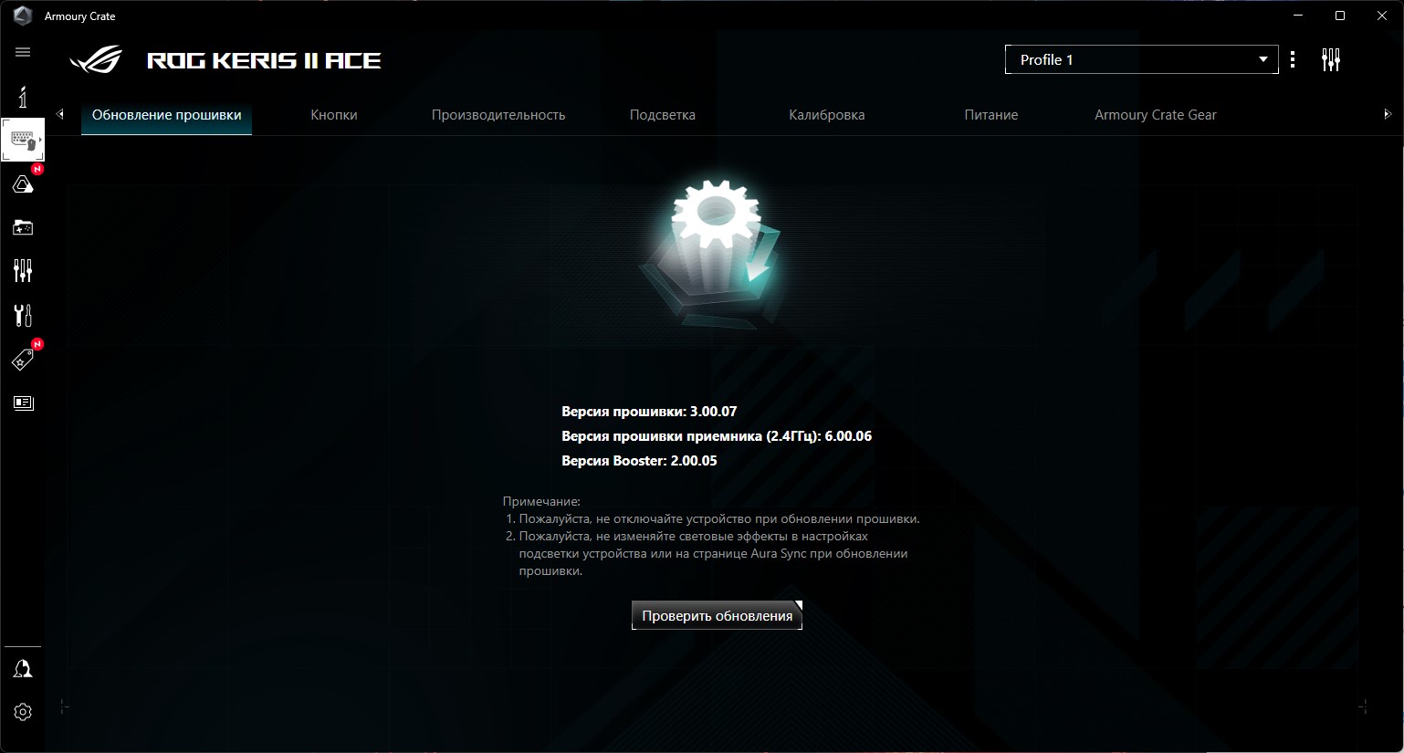Select the Device keyboard-mouse sidebar icon
Screen dimensions: 1404x753
click(x=23, y=140)
